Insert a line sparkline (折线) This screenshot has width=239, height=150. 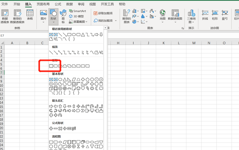click(205, 15)
